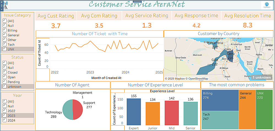275x131 pixels.
Task: Click The most common problems title
Action: point(237,85)
